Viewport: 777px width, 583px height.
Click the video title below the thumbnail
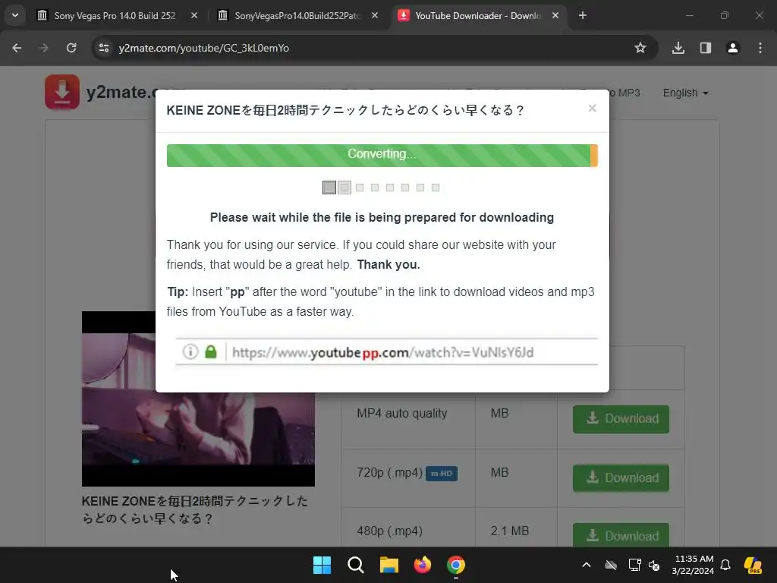pyautogui.click(x=195, y=509)
